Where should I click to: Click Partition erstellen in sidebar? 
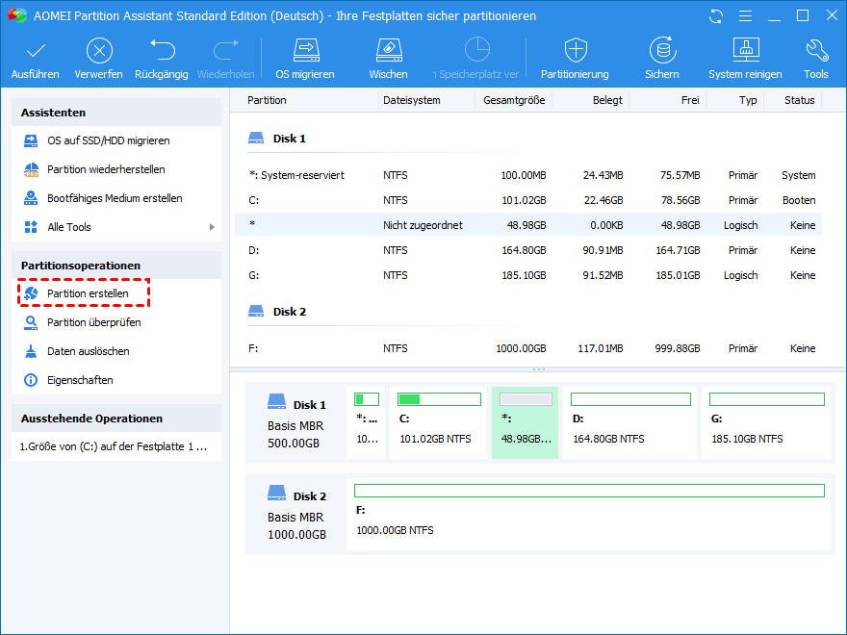pyautogui.click(x=87, y=293)
